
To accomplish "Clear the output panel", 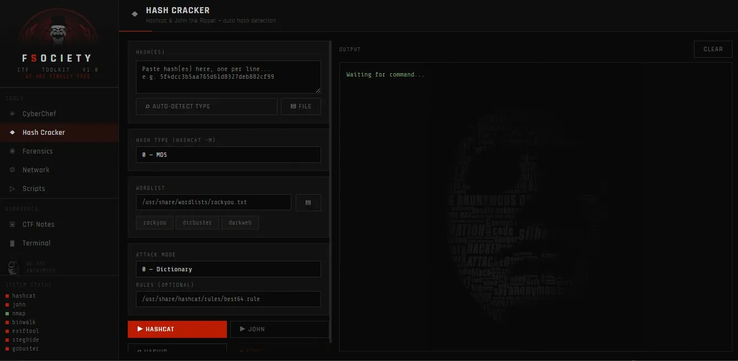I will tap(713, 49).
